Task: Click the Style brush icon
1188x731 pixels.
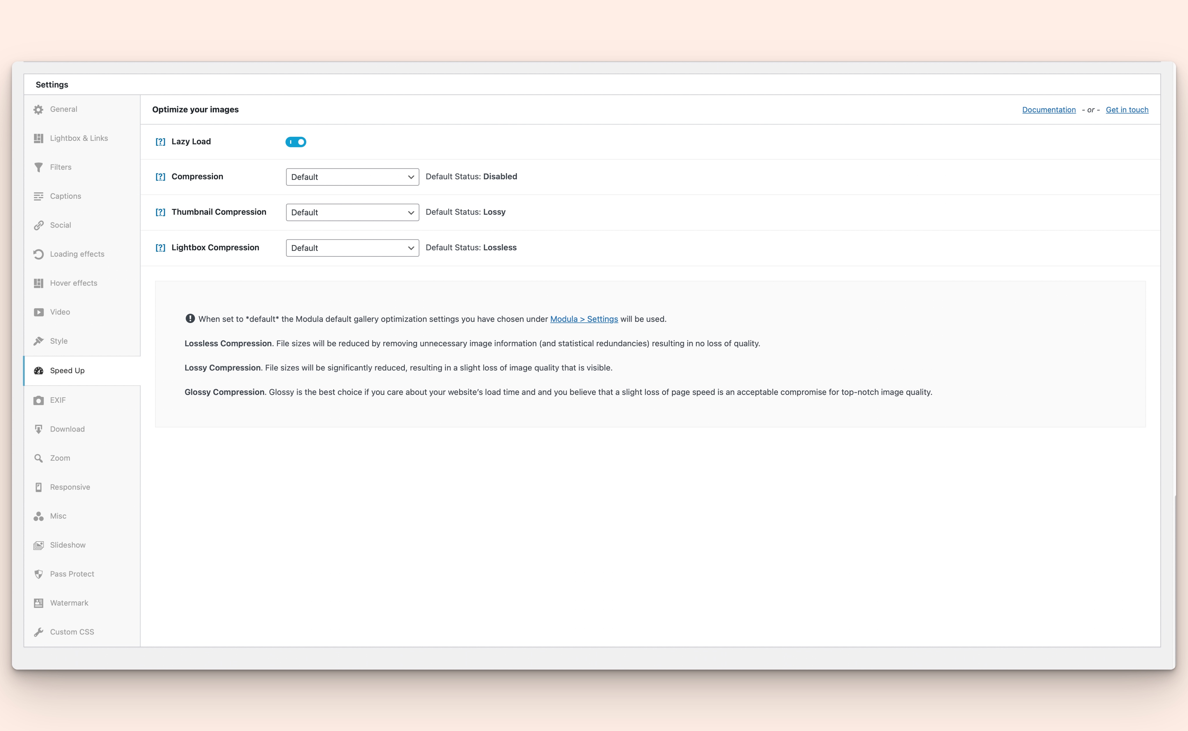Action: 39,341
